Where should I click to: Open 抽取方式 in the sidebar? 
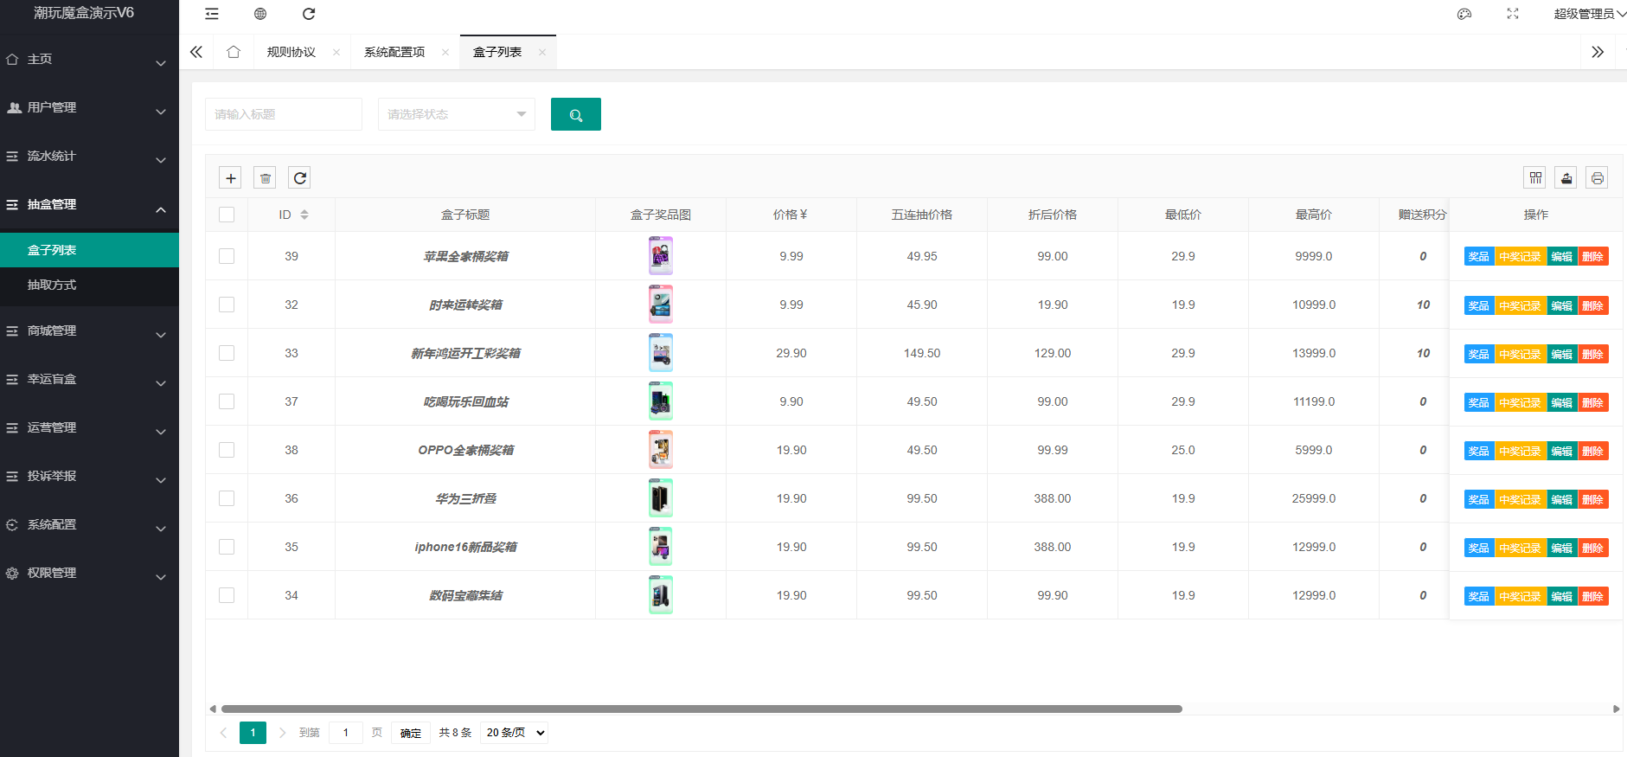click(x=52, y=285)
